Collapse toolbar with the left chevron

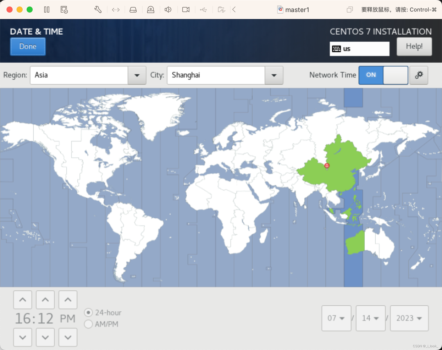234,10
